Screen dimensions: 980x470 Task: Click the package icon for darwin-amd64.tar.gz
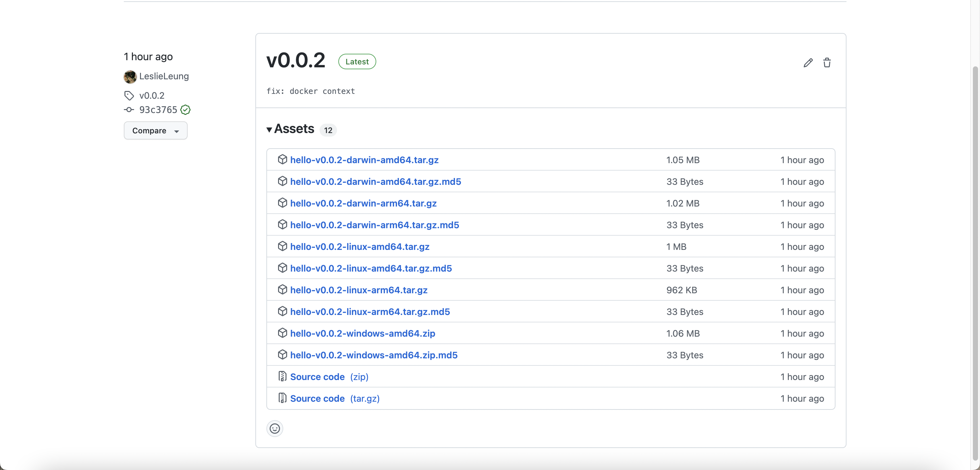[x=282, y=160]
